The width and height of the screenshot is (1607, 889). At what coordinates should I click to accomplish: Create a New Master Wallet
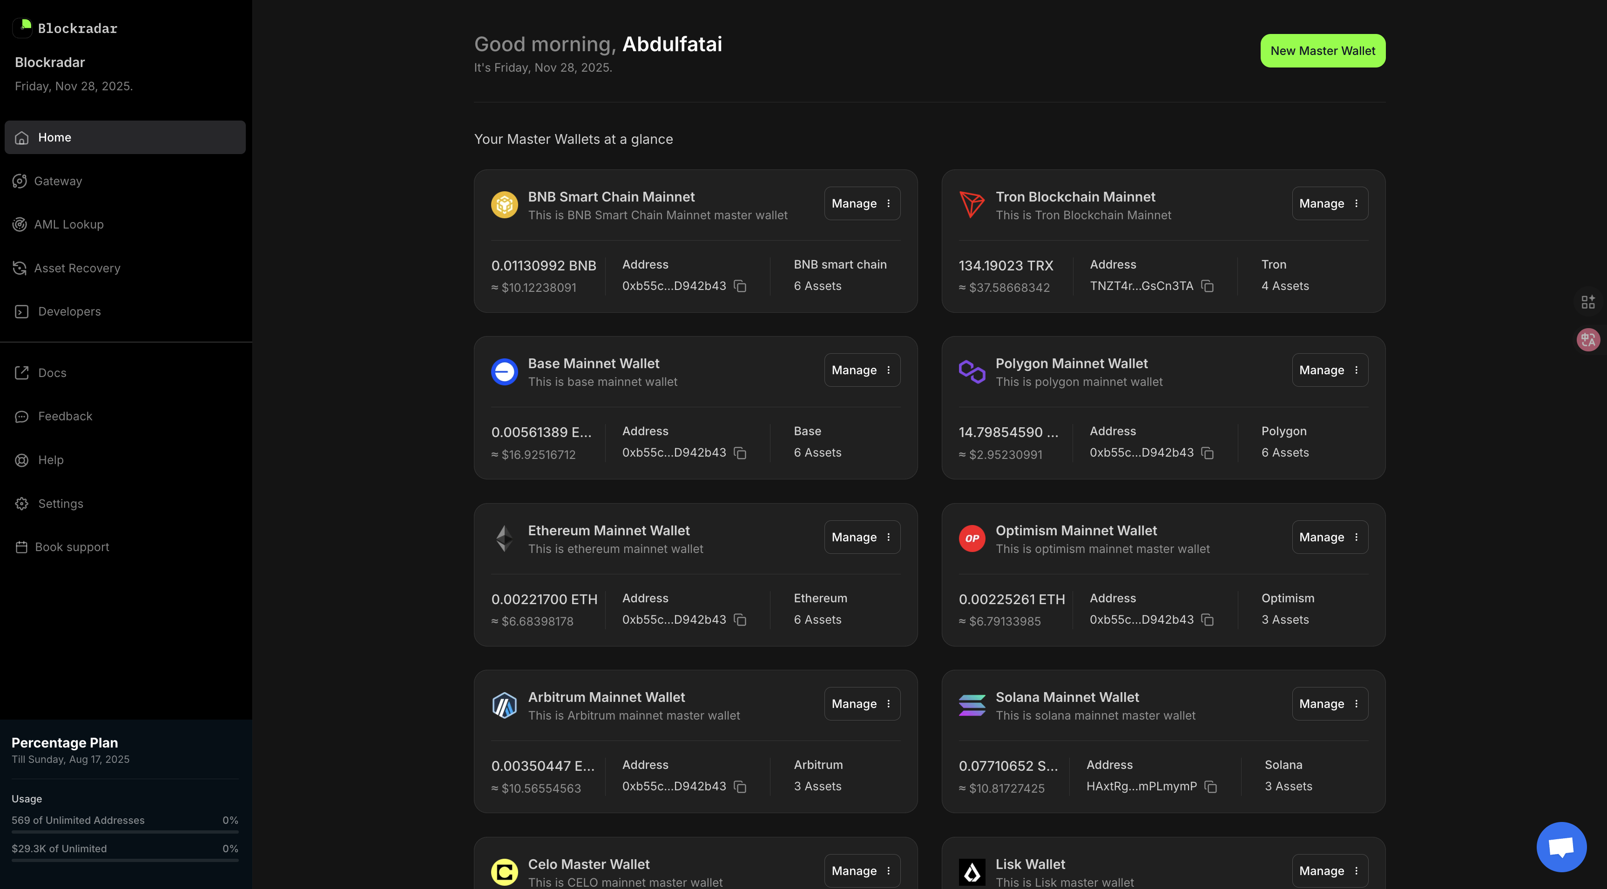click(1322, 51)
